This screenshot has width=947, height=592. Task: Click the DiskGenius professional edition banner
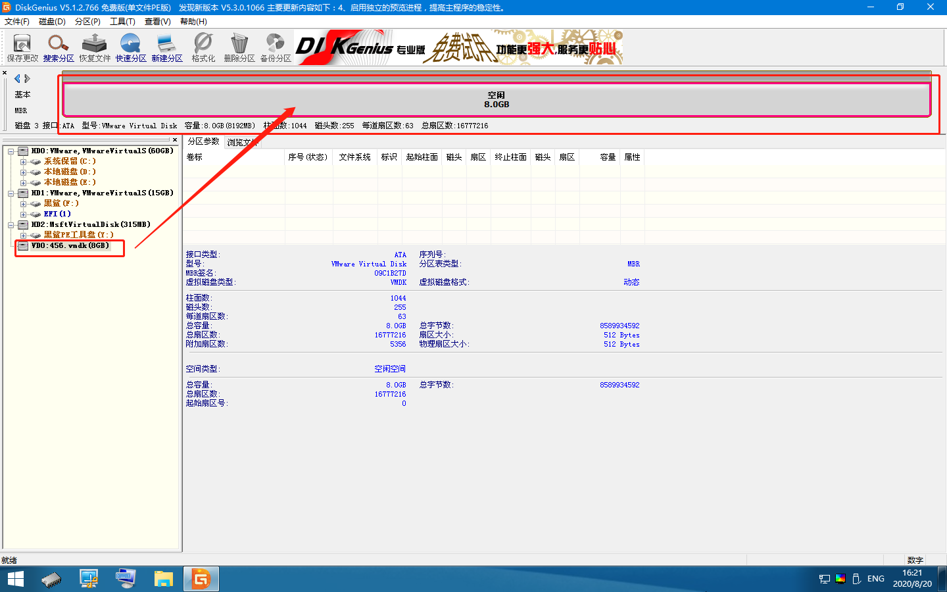(458, 47)
